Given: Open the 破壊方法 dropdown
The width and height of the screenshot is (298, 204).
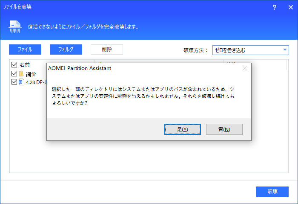Looking at the screenshot, I should click(251, 50).
